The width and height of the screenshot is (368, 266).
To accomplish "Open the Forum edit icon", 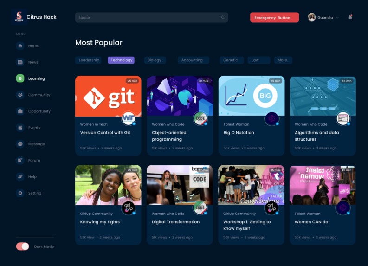I will pos(20,160).
